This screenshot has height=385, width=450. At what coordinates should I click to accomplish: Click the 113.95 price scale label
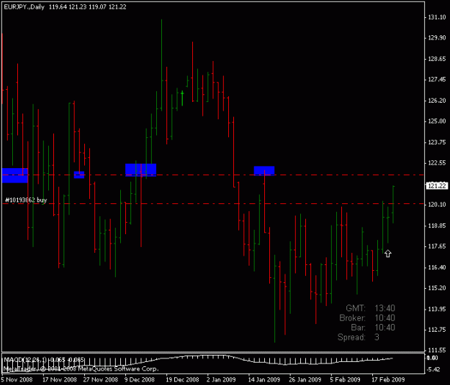point(437,309)
